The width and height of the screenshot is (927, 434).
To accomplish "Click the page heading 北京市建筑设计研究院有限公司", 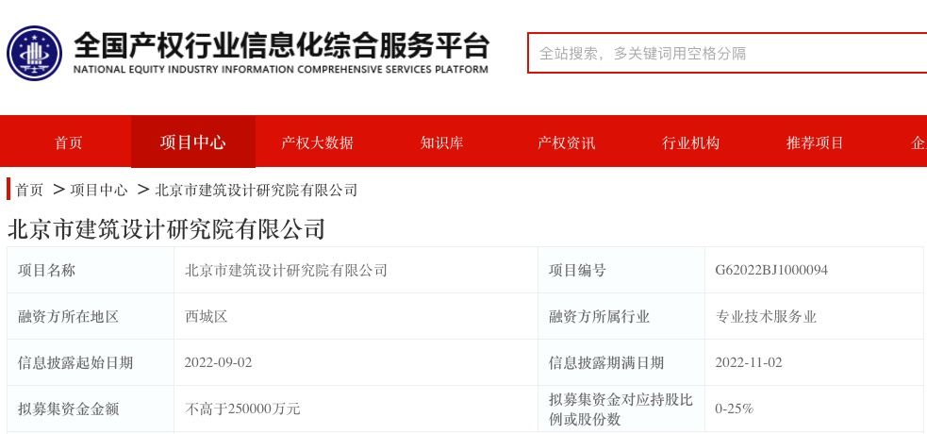I will pyautogui.click(x=166, y=229).
